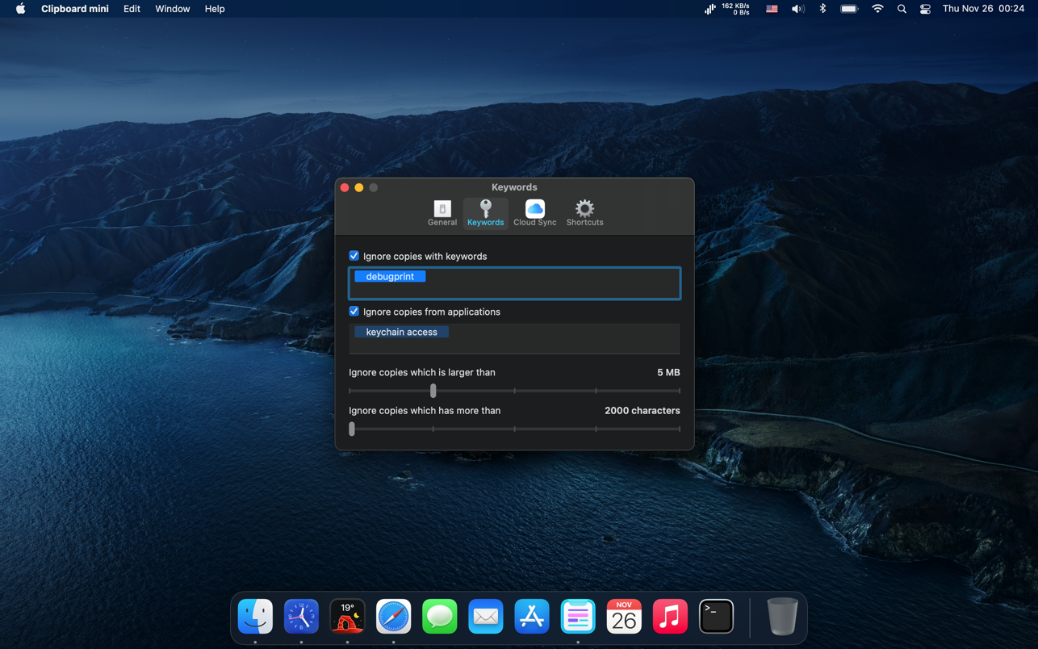Open the Help menu
This screenshot has width=1038, height=649.
(x=215, y=9)
